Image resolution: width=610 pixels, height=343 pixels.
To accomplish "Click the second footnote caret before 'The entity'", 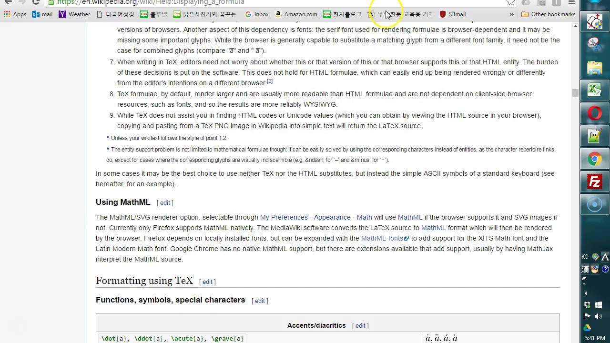I will point(108,150).
